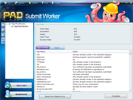Switch to the Failed tab
The image size is (133, 100).
pos(57,48)
